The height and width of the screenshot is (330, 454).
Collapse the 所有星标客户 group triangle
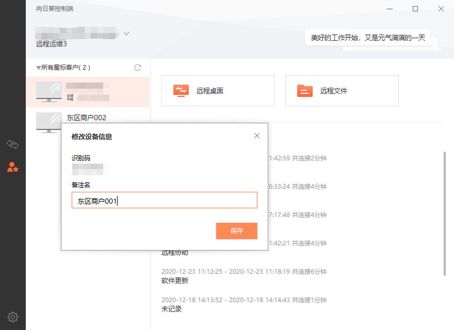pyautogui.click(x=38, y=68)
